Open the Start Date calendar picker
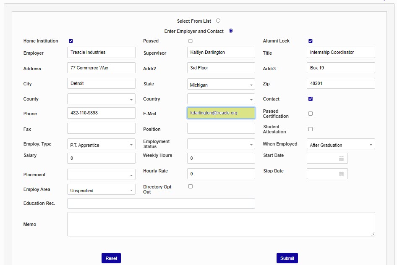 pyautogui.click(x=341, y=158)
